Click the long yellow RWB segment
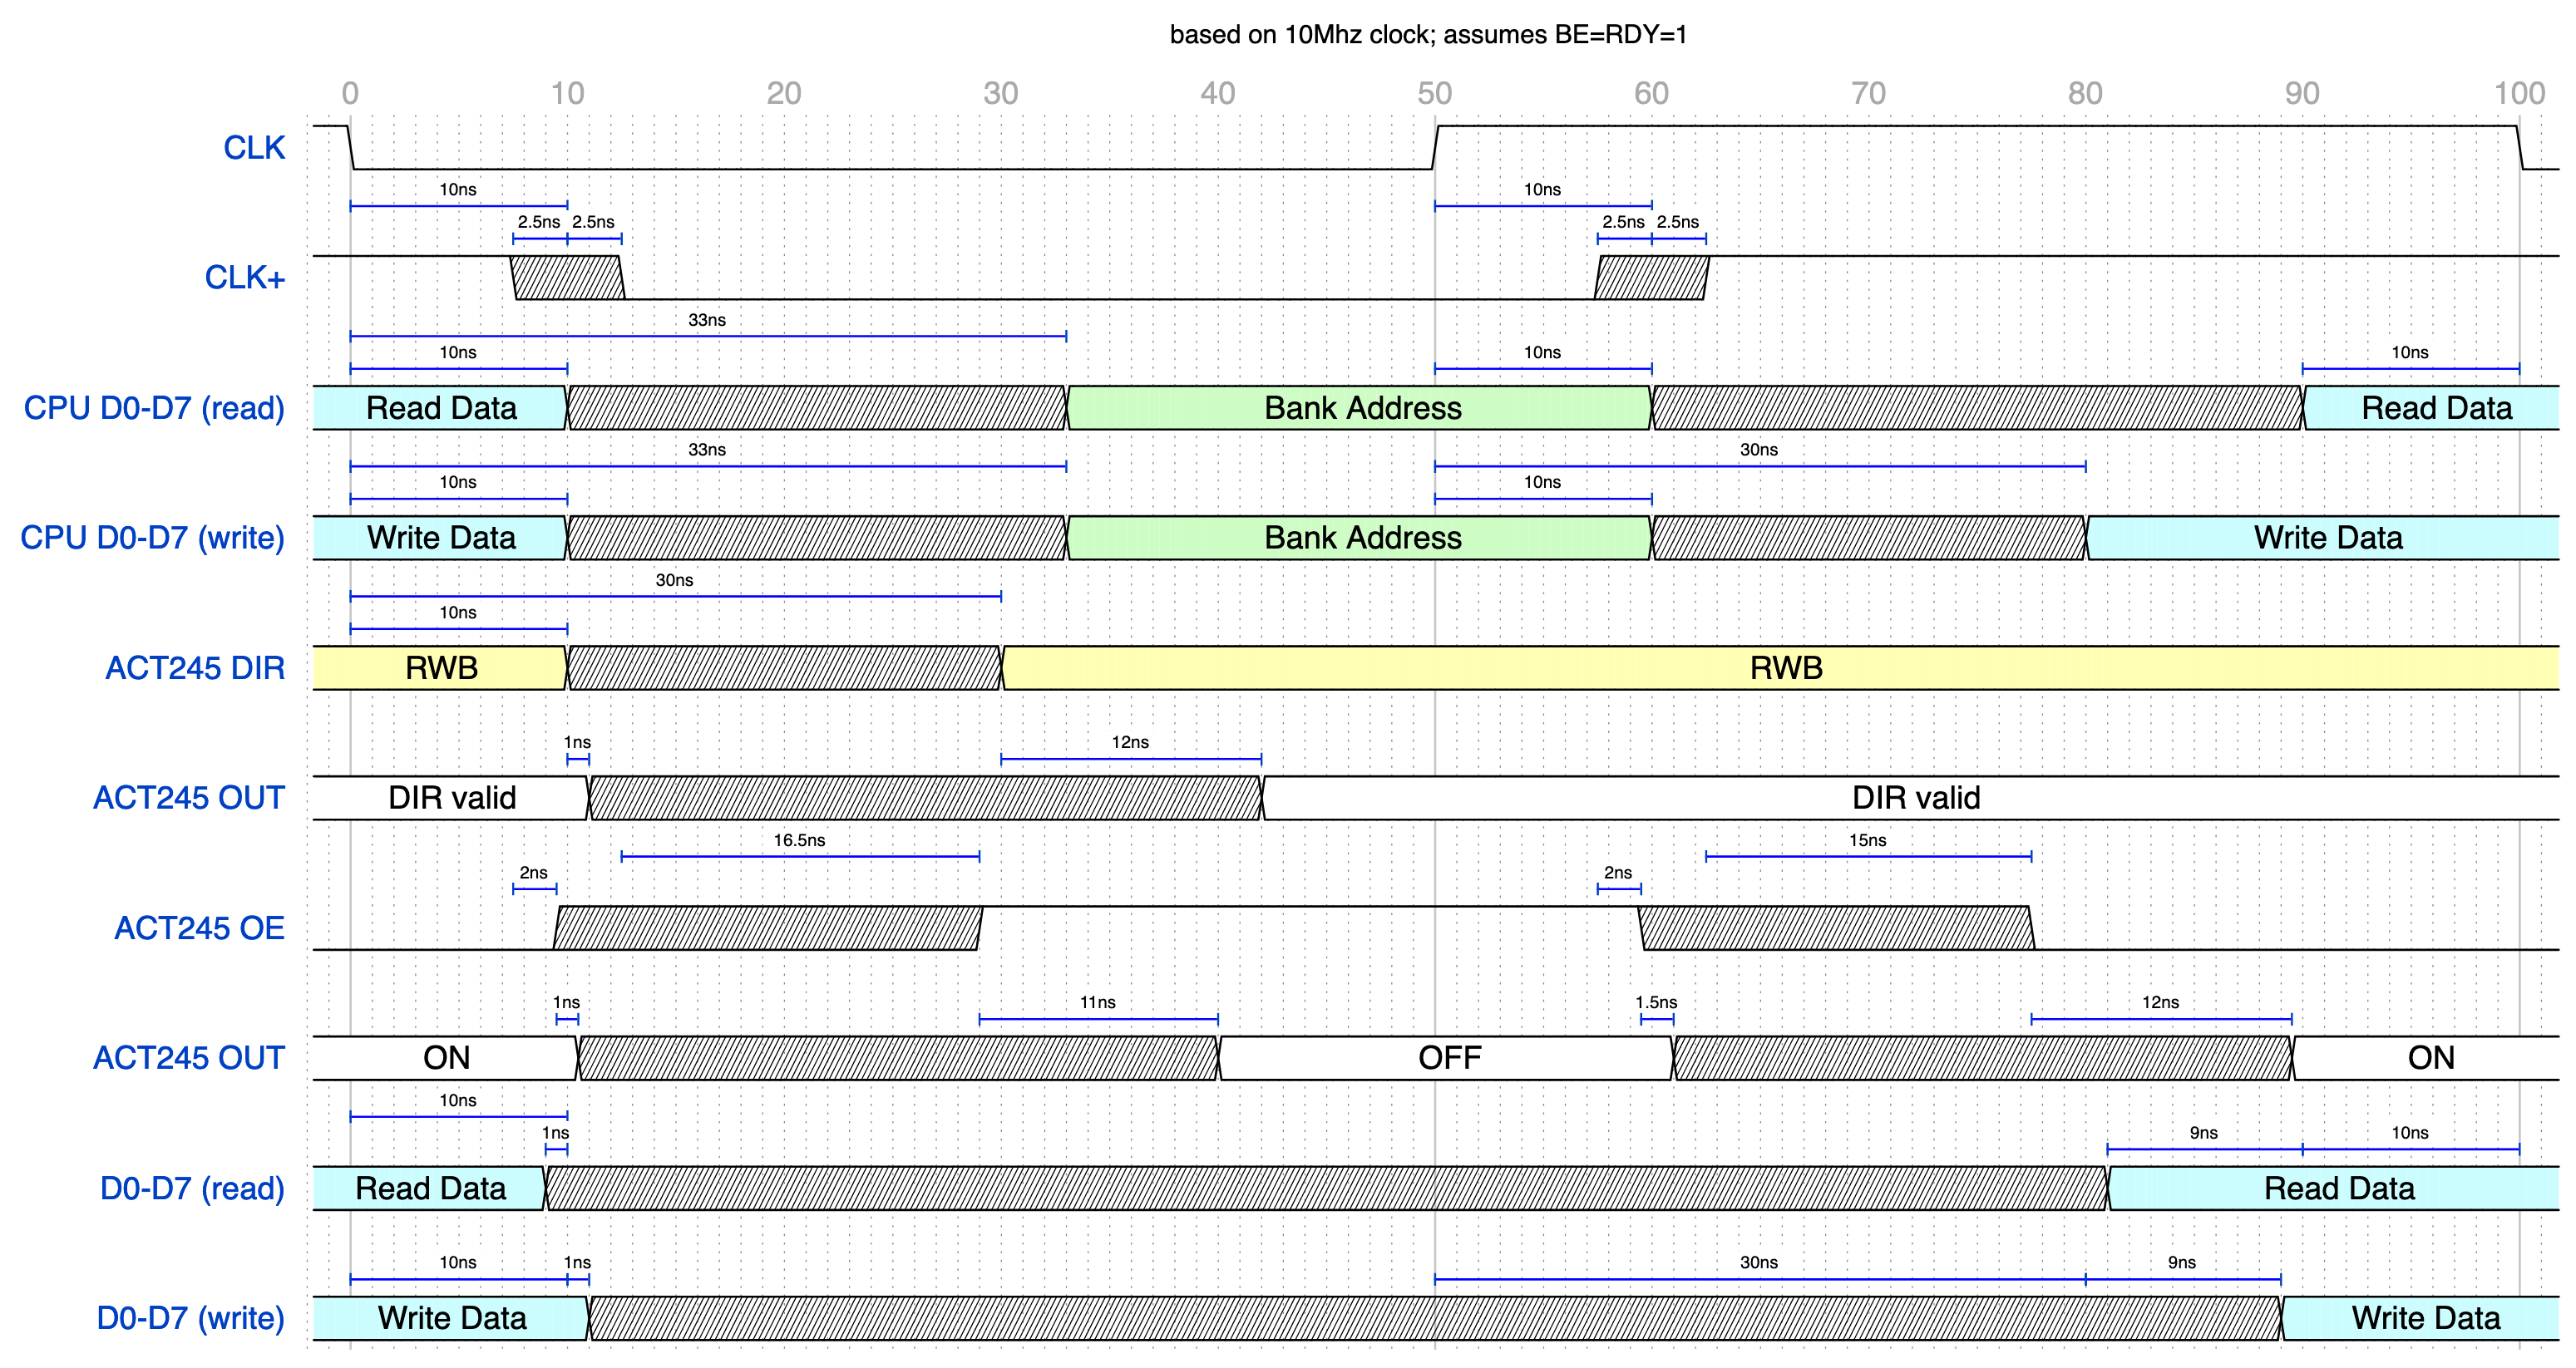Screen dimensions: 2576x1368 click(x=1780, y=667)
